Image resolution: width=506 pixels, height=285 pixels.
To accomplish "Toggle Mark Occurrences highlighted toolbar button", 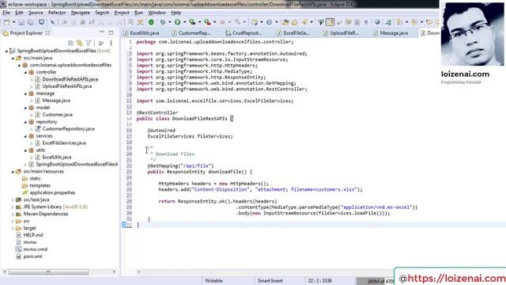I will click(330, 22).
